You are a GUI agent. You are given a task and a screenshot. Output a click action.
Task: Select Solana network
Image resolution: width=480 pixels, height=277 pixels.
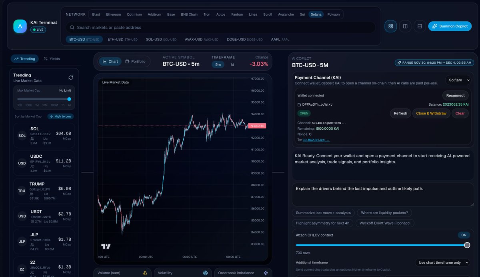click(x=316, y=14)
